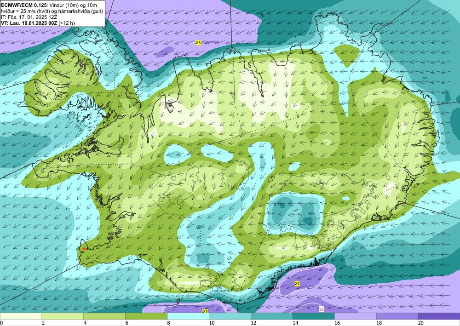Viewport: 460px width, 326px height.
Task: Click the 12–14 m/s medium teal legend swatch
Action: (x=272, y=316)
